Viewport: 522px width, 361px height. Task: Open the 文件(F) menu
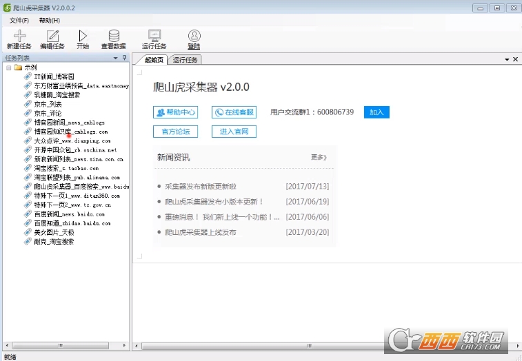pyautogui.click(x=19, y=20)
